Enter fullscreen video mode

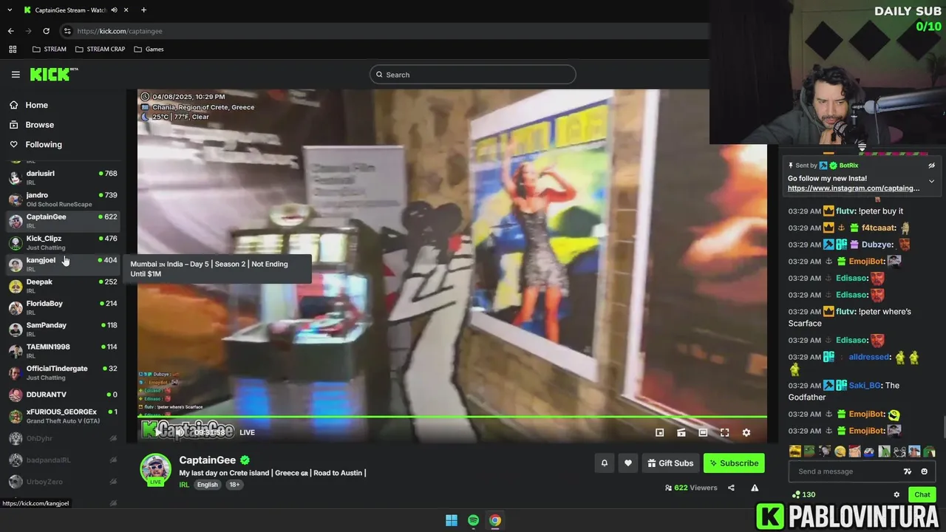[725, 432]
